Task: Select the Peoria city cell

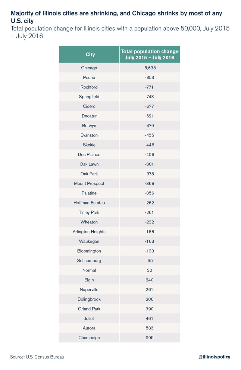Action: (x=89, y=78)
